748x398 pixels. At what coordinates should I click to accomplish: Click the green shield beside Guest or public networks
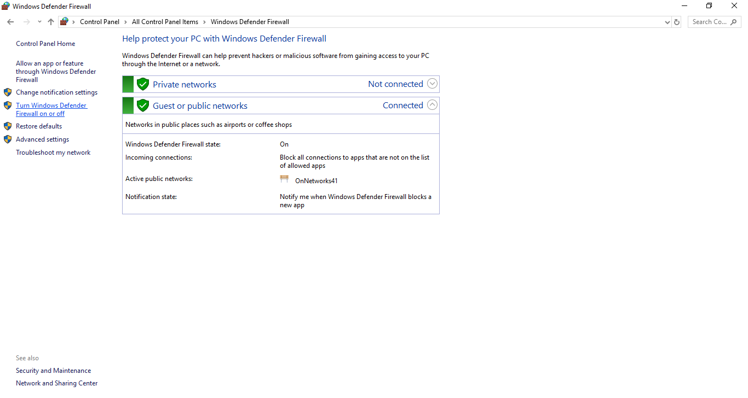click(x=143, y=106)
